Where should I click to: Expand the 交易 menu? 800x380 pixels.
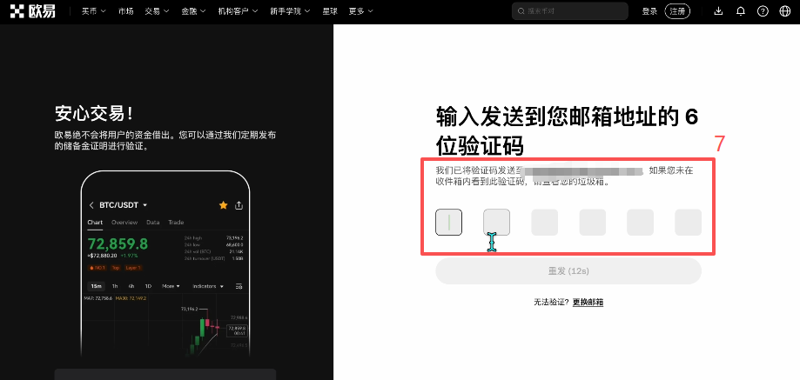click(x=157, y=11)
